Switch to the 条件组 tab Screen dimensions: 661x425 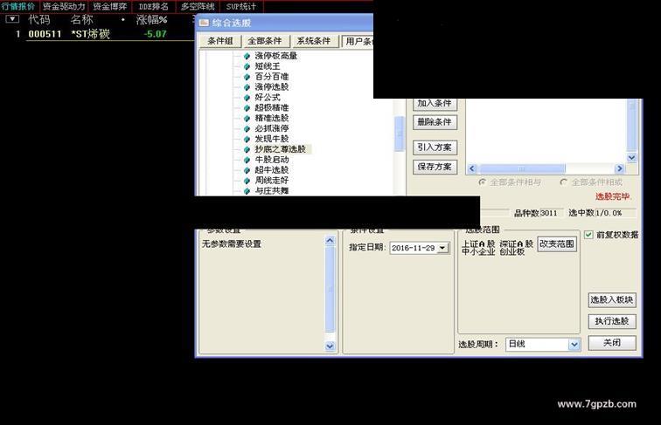(220, 41)
